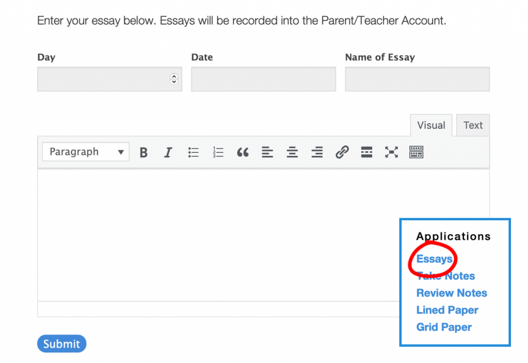The width and height of the screenshot is (528, 363).
Task: Open the Grid Paper link
Action: point(444,327)
